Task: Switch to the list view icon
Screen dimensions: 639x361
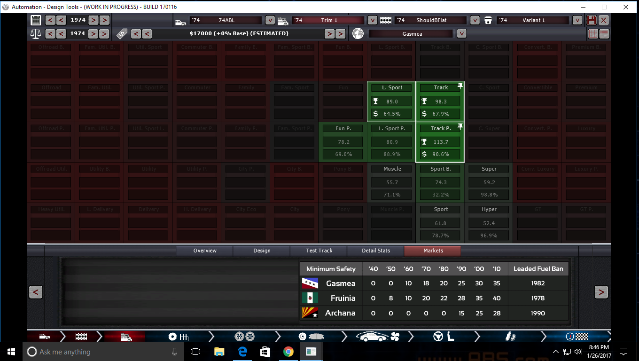Action: (x=604, y=34)
